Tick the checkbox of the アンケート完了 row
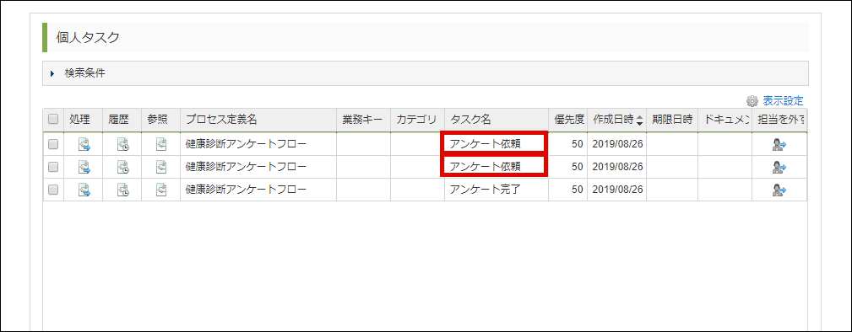852x332 pixels. click(53, 190)
